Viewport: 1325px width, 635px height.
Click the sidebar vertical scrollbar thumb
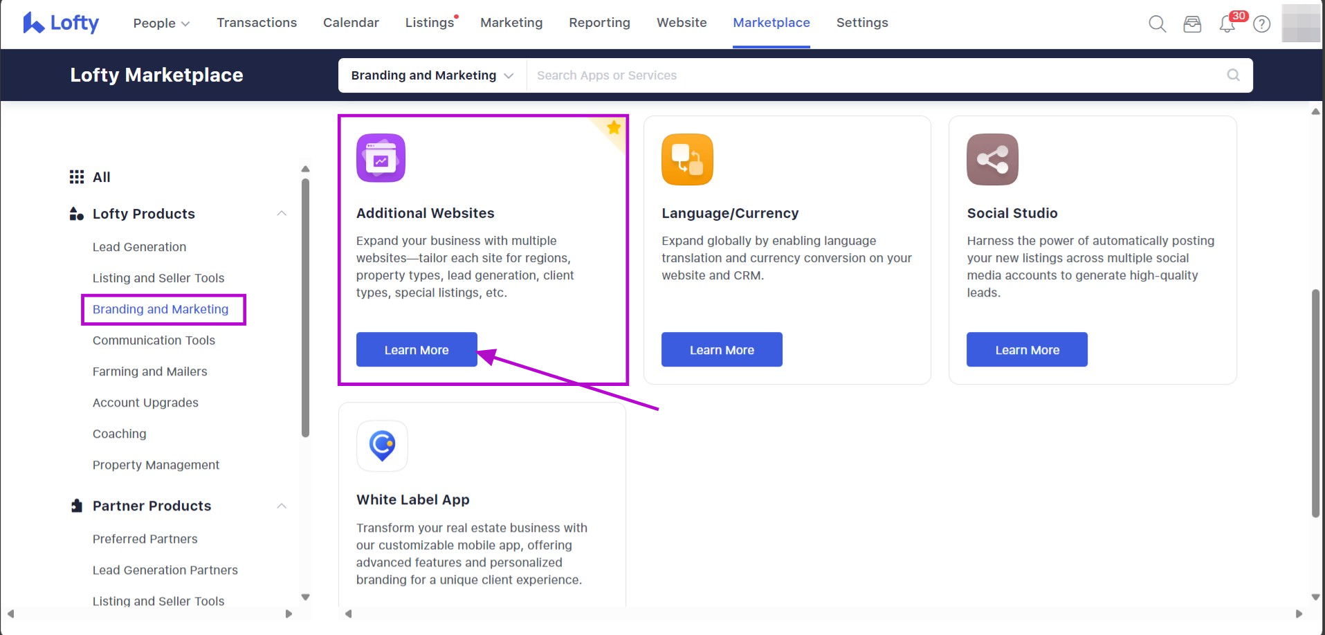[x=305, y=308]
